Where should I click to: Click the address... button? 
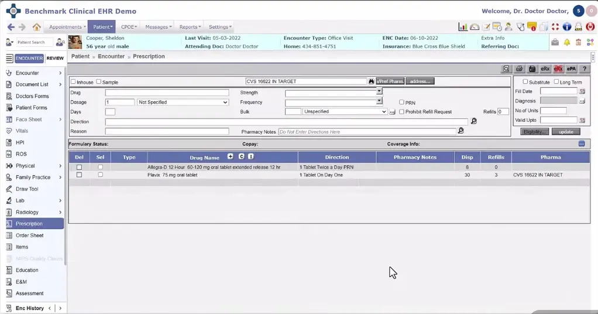click(420, 81)
